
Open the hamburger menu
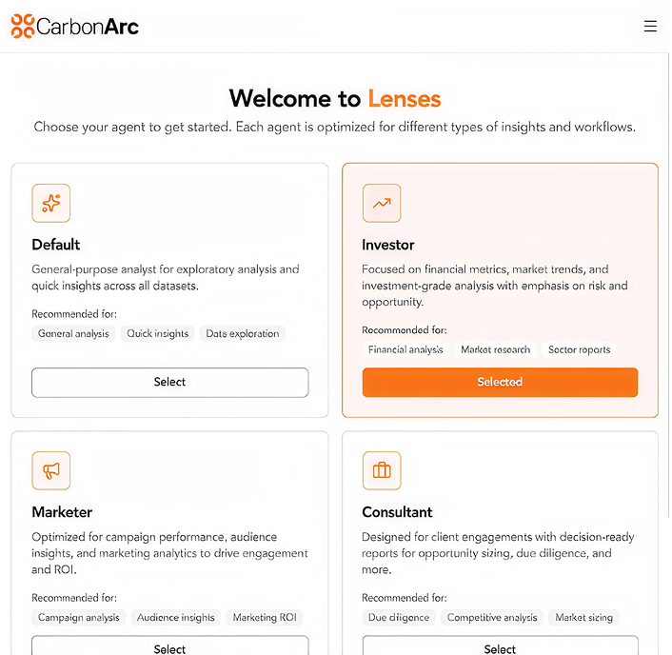(x=650, y=27)
